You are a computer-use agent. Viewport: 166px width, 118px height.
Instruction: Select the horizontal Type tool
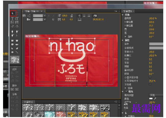12,19
